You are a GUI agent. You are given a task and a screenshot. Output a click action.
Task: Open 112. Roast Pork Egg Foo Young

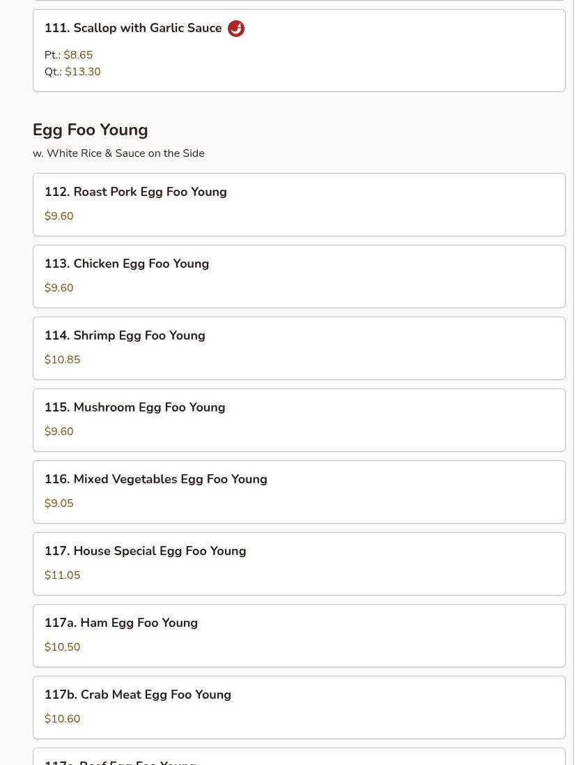click(299, 204)
